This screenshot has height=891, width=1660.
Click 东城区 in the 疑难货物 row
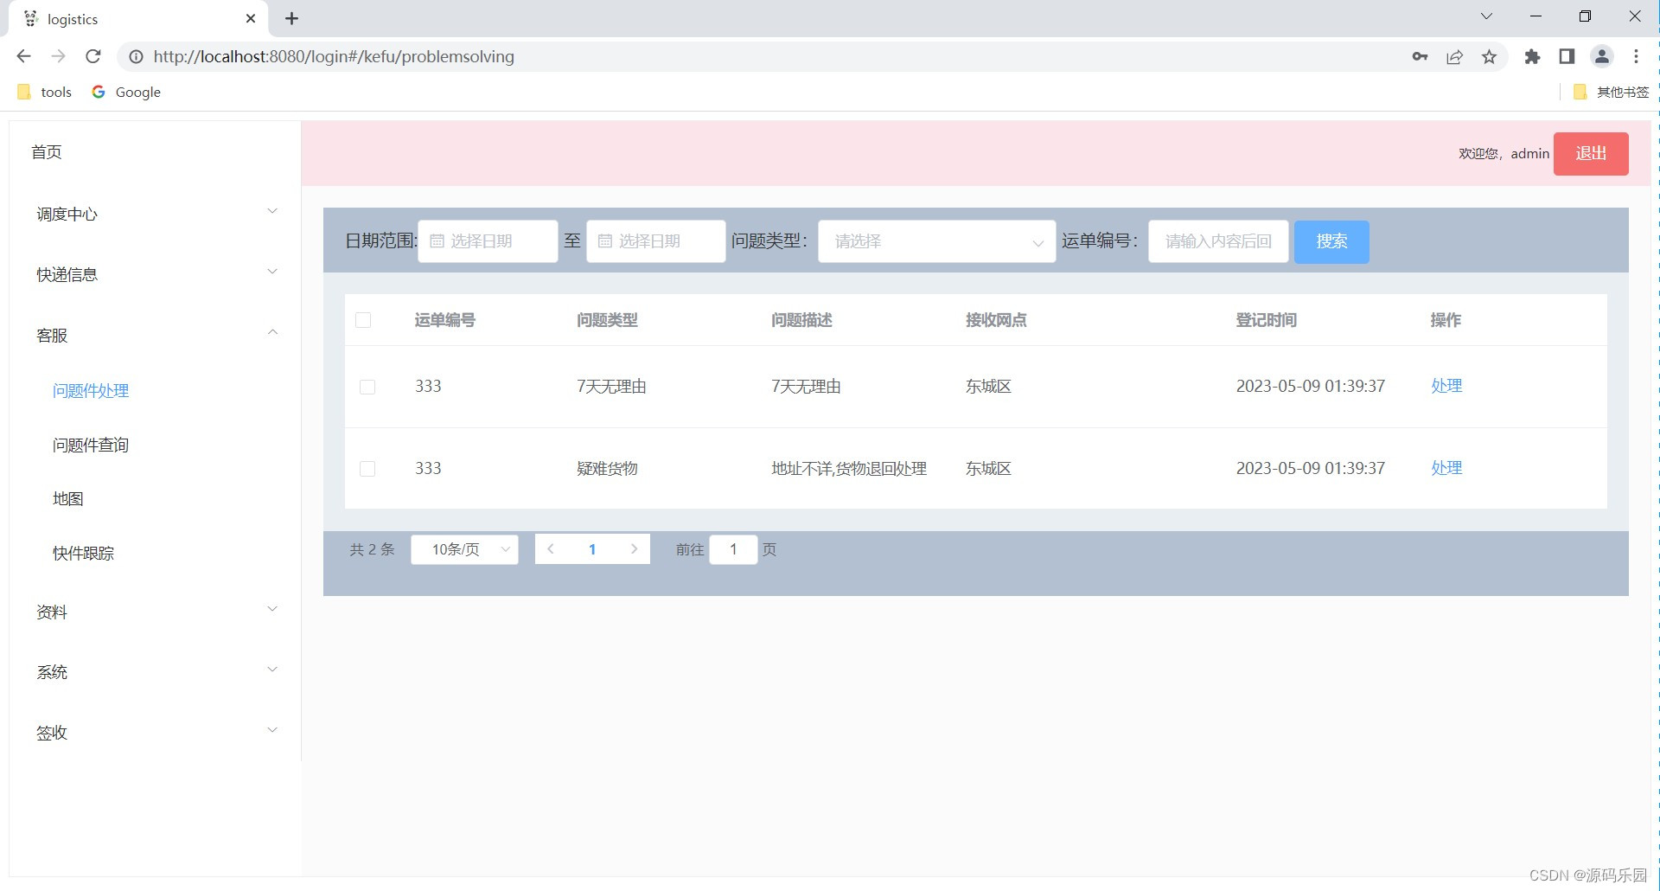(x=988, y=469)
